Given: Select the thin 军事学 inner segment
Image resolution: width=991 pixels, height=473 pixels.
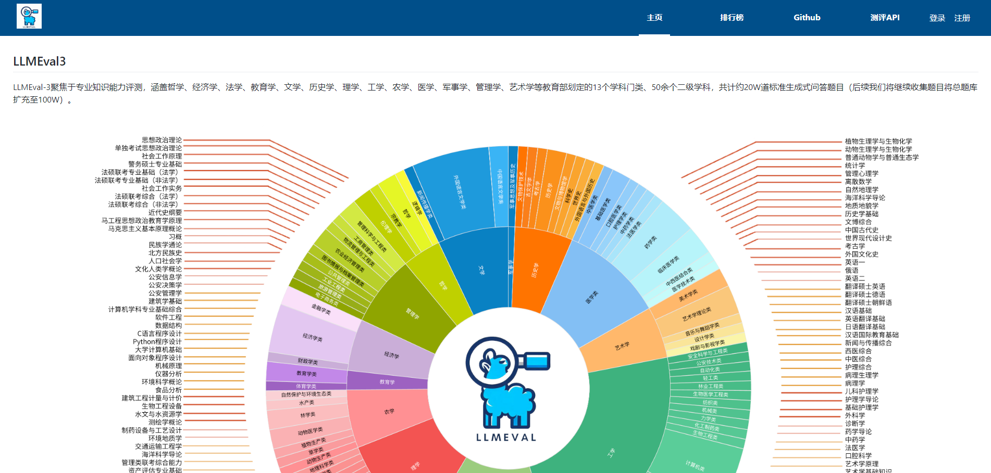Looking at the screenshot, I should click(511, 266).
